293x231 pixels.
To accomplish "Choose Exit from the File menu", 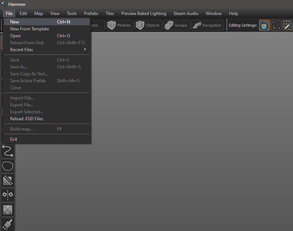I will [x=47, y=139].
